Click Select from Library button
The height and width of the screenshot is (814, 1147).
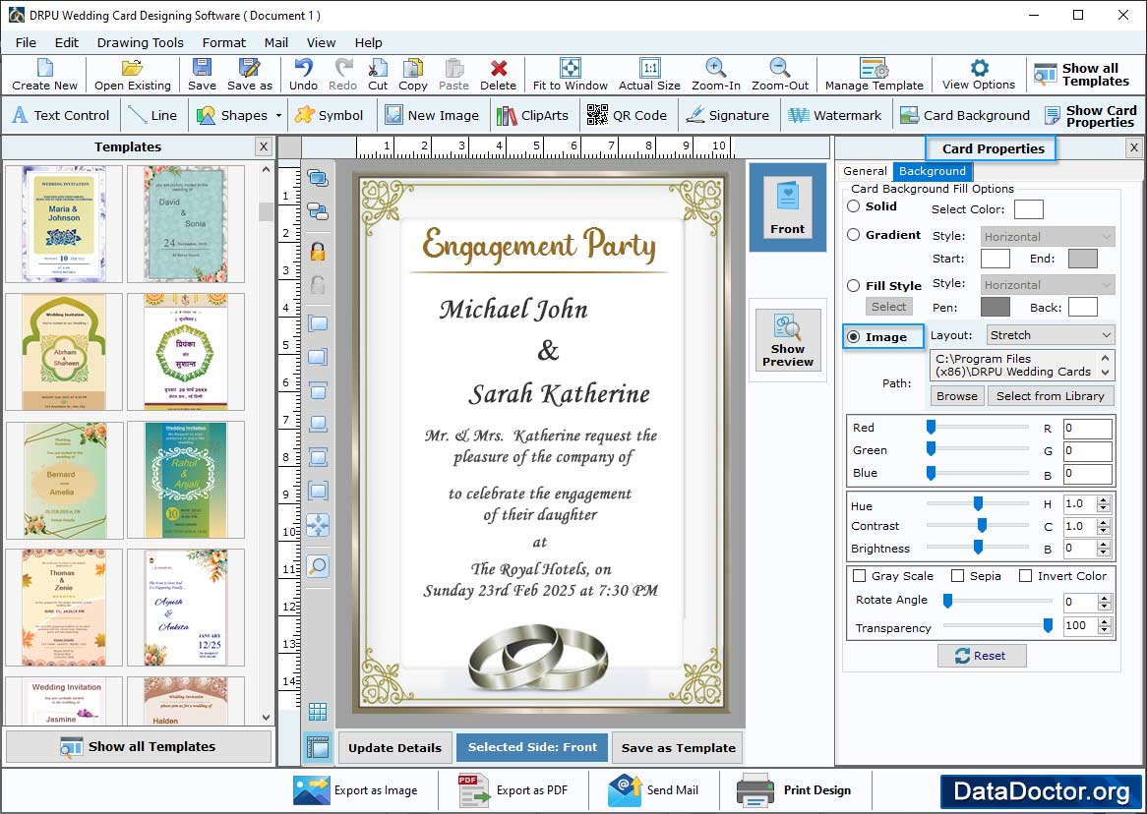(1051, 395)
